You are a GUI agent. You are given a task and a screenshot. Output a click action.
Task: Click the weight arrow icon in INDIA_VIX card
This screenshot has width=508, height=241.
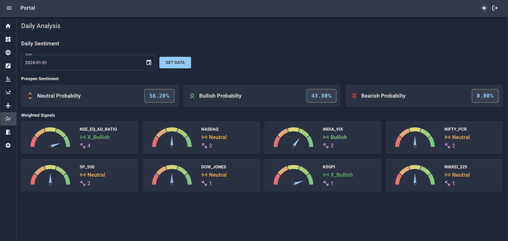click(326, 146)
